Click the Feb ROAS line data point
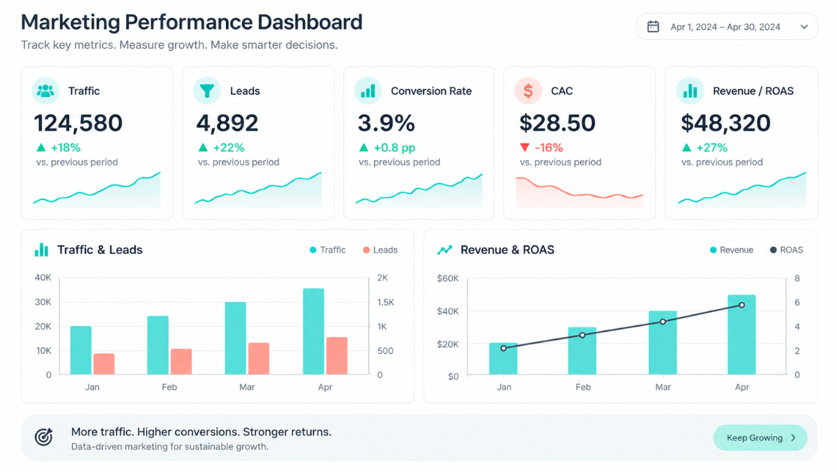 point(582,335)
